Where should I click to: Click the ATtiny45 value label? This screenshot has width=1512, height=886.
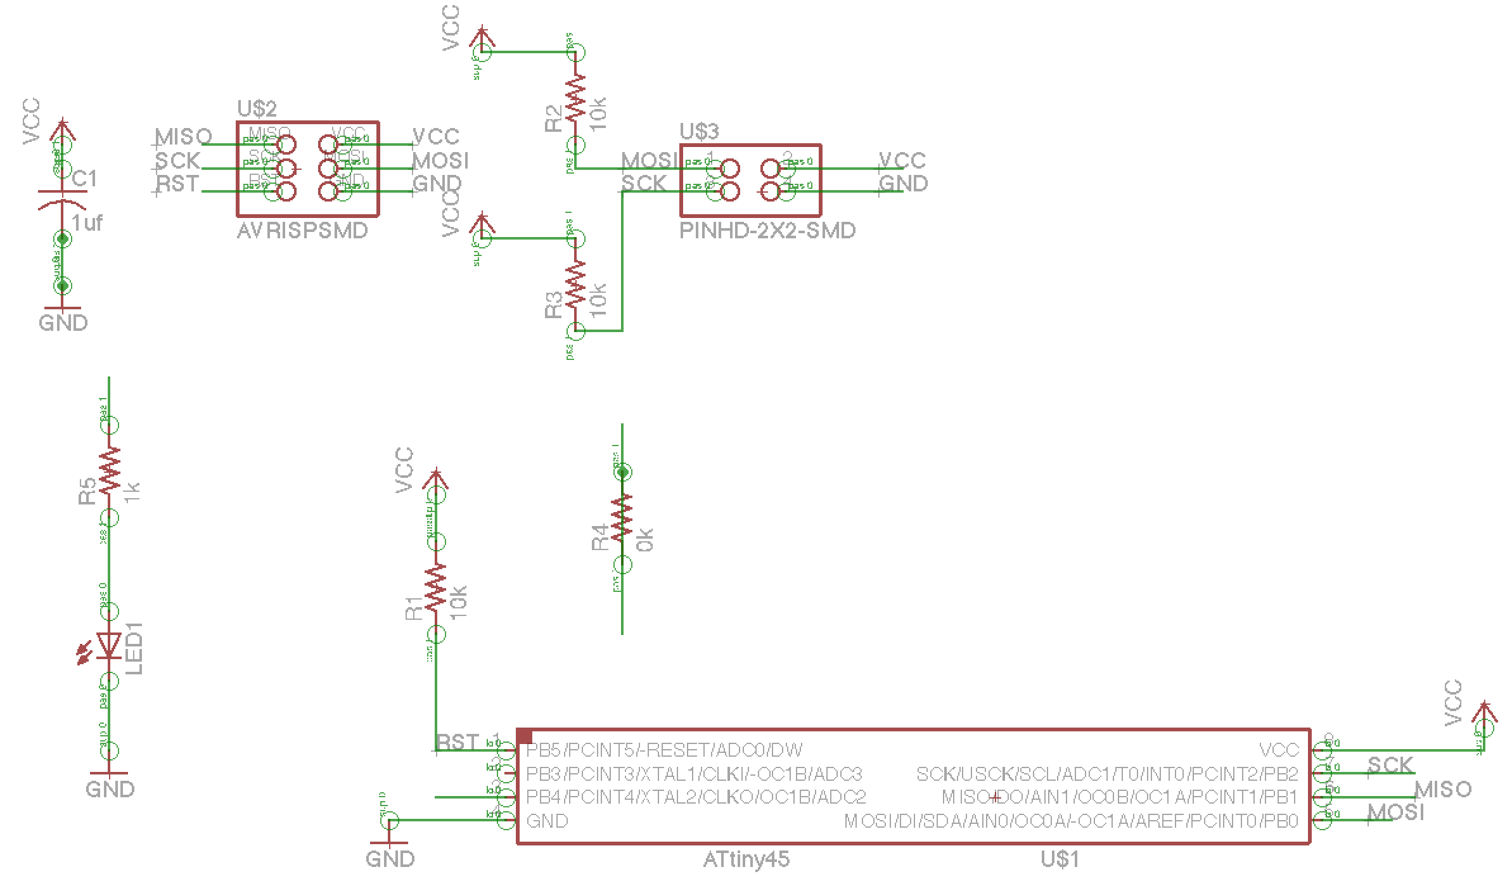[x=746, y=859]
